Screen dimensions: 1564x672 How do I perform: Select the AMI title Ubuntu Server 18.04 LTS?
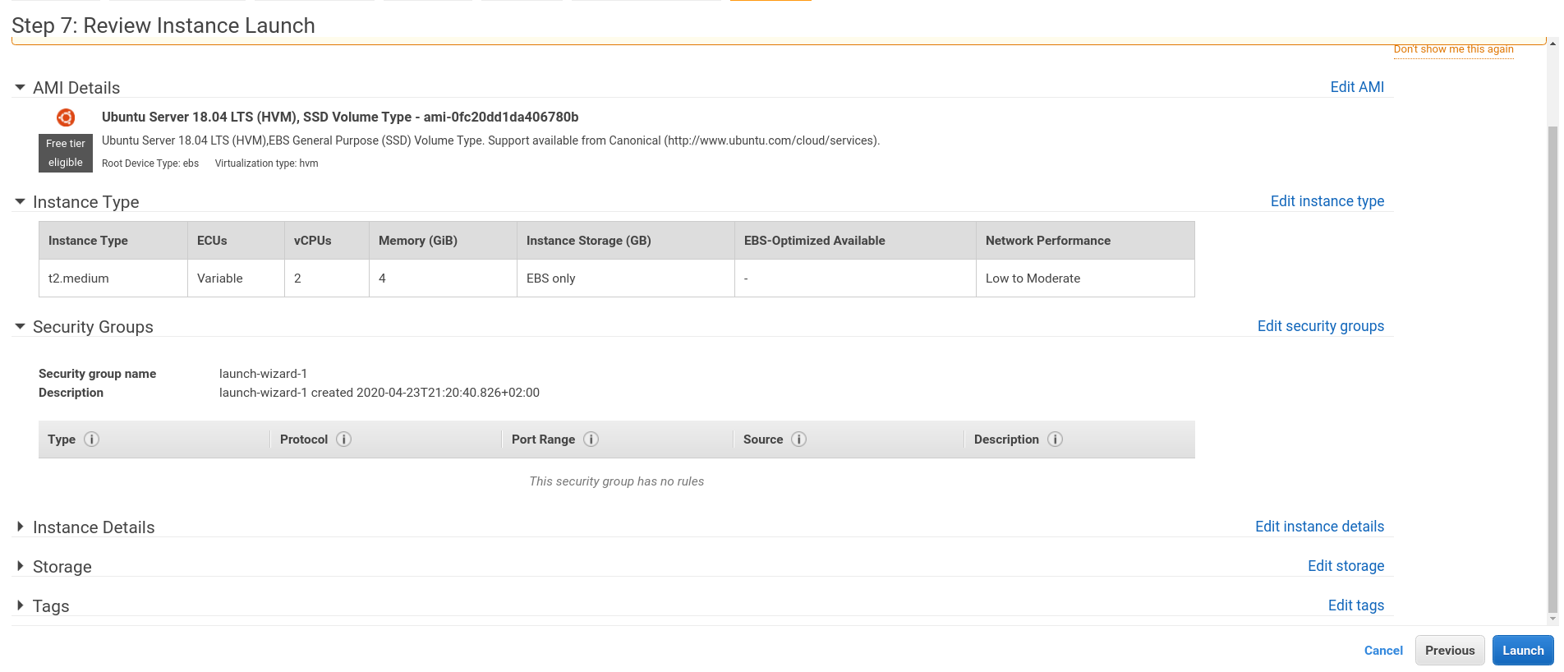(x=340, y=117)
